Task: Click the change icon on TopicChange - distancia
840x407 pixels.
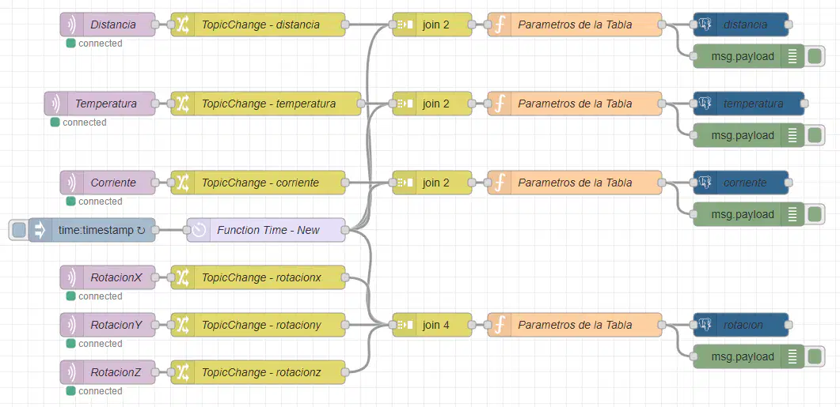Action: coord(183,24)
